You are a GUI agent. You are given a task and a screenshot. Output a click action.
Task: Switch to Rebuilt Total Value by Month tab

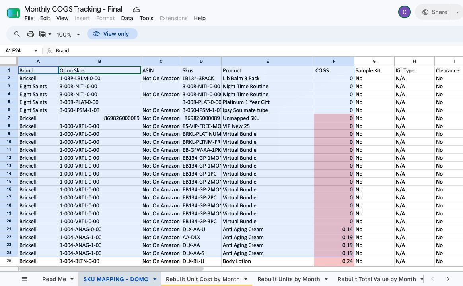(377, 279)
